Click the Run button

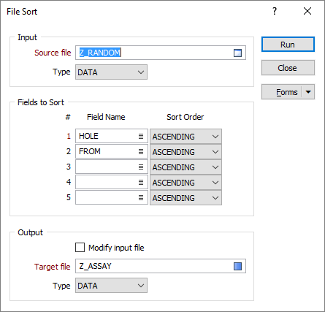click(x=288, y=45)
